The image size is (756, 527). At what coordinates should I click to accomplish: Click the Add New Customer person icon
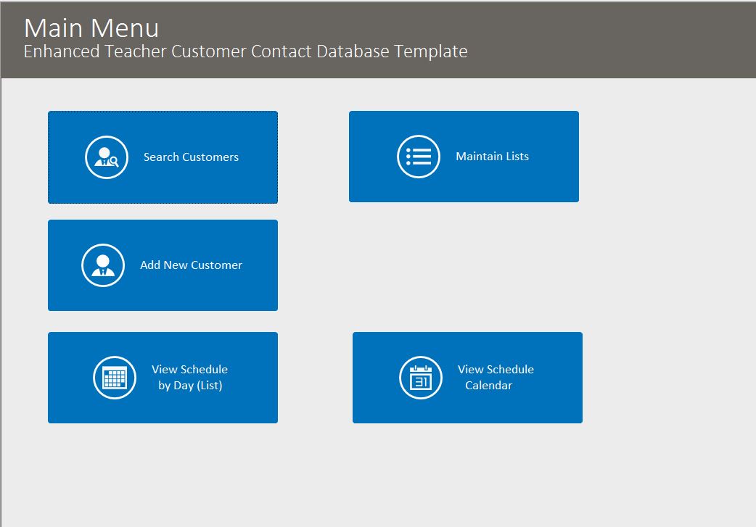[103, 265]
